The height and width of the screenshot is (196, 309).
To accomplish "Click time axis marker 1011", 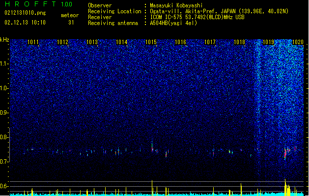I will click(x=33, y=42).
